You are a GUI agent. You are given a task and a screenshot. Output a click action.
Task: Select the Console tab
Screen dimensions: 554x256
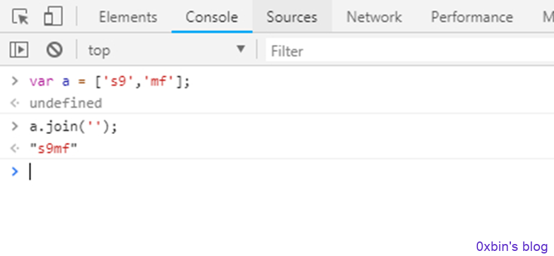[x=211, y=17]
